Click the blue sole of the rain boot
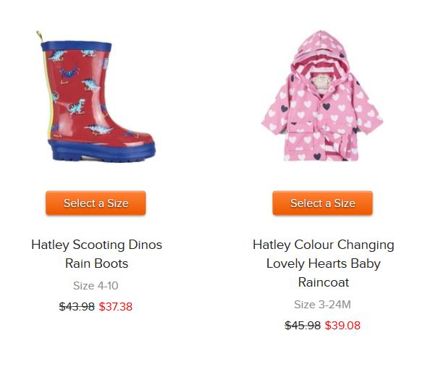430x372 pixels. [x=102, y=151]
